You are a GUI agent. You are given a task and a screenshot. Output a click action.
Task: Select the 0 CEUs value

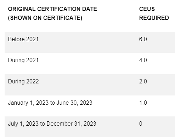point(141,124)
